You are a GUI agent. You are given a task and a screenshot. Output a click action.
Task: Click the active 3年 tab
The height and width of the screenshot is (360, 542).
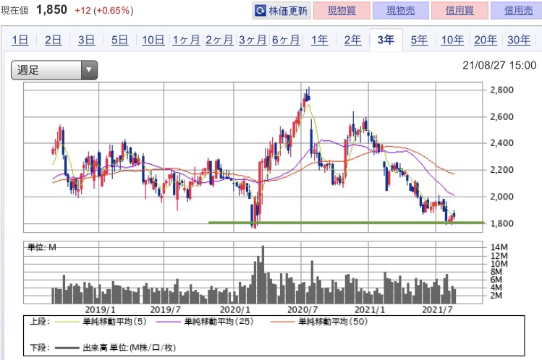tap(386, 40)
